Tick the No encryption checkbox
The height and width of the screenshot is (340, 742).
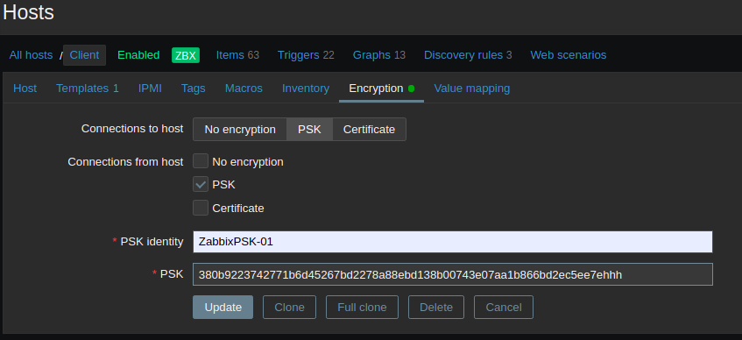pos(201,161)
